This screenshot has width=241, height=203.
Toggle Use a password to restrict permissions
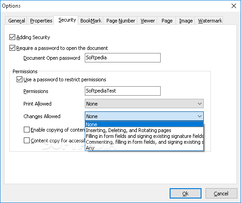(19, 79)
